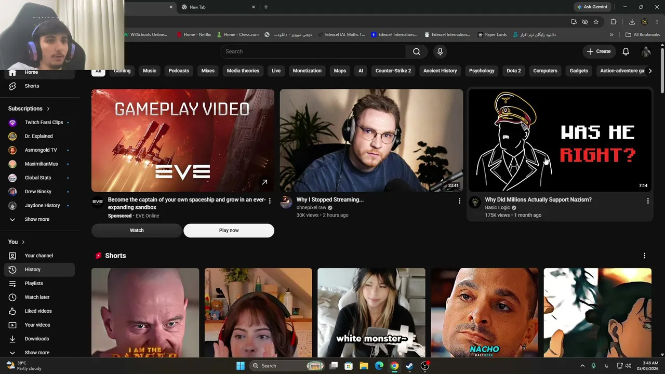665x374 pixels.
Task: Open the Twitch Farsi Clips subscription
Action: (x=39, y=123)
